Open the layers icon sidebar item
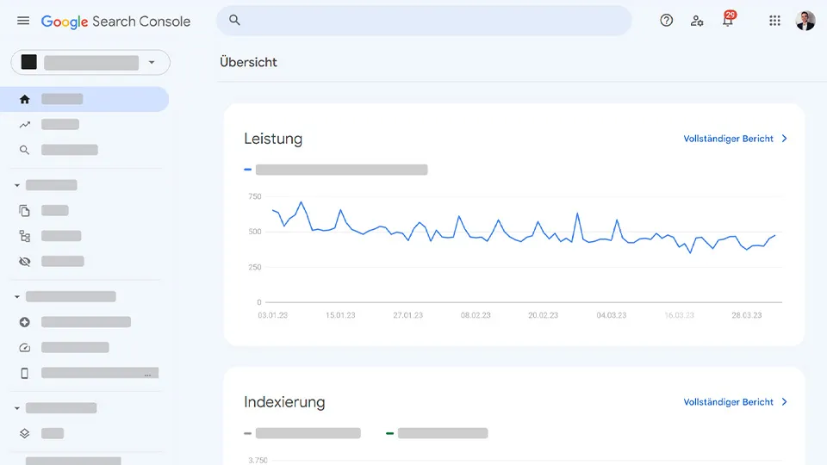This screenshot has width=827, height=465. (x=25, y=433)
